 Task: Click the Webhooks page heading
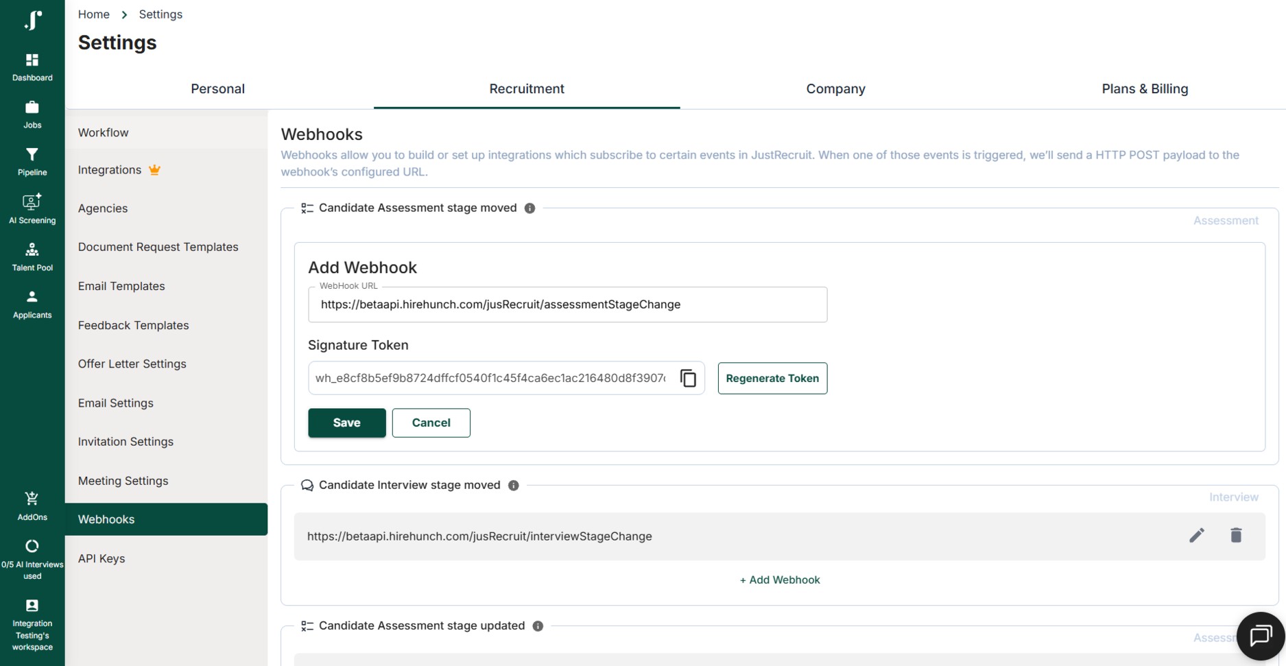click(322, 134)
